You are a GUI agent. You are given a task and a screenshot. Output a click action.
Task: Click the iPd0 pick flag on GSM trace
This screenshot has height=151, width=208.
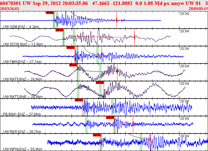coord(50,13)
